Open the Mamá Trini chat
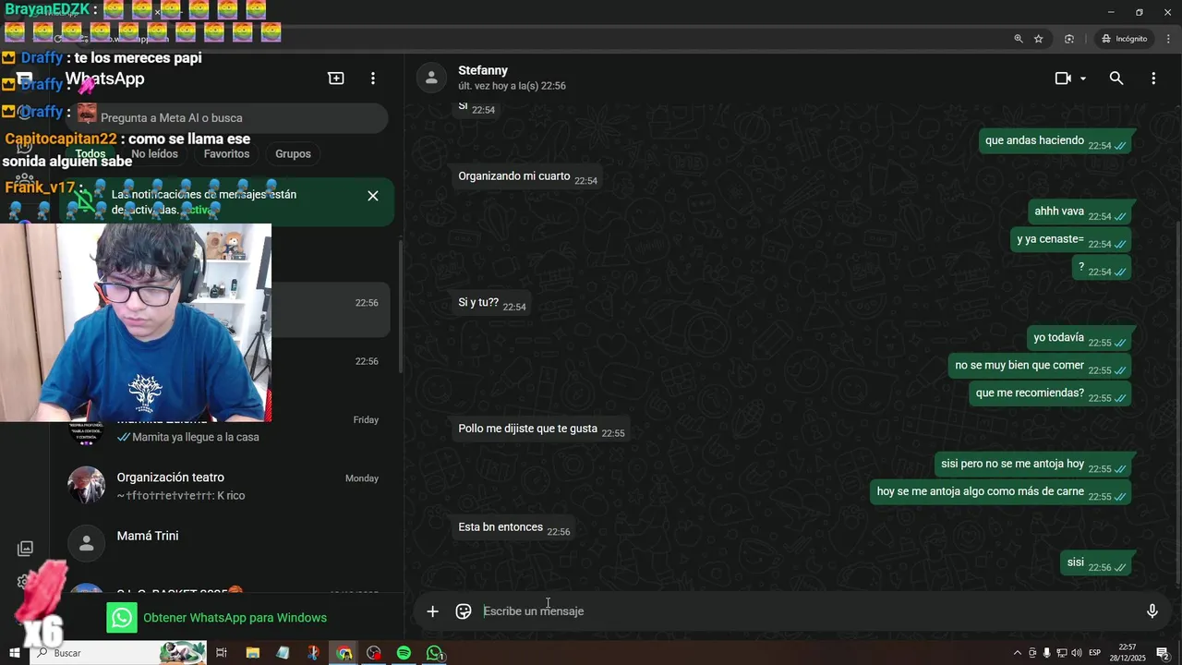 pos(226,544)
